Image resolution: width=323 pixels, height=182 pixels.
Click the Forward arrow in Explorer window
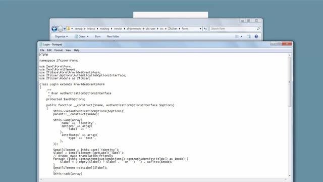pos(60,29)
